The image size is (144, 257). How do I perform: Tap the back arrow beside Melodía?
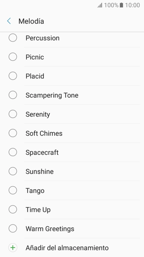pos(9,21)
